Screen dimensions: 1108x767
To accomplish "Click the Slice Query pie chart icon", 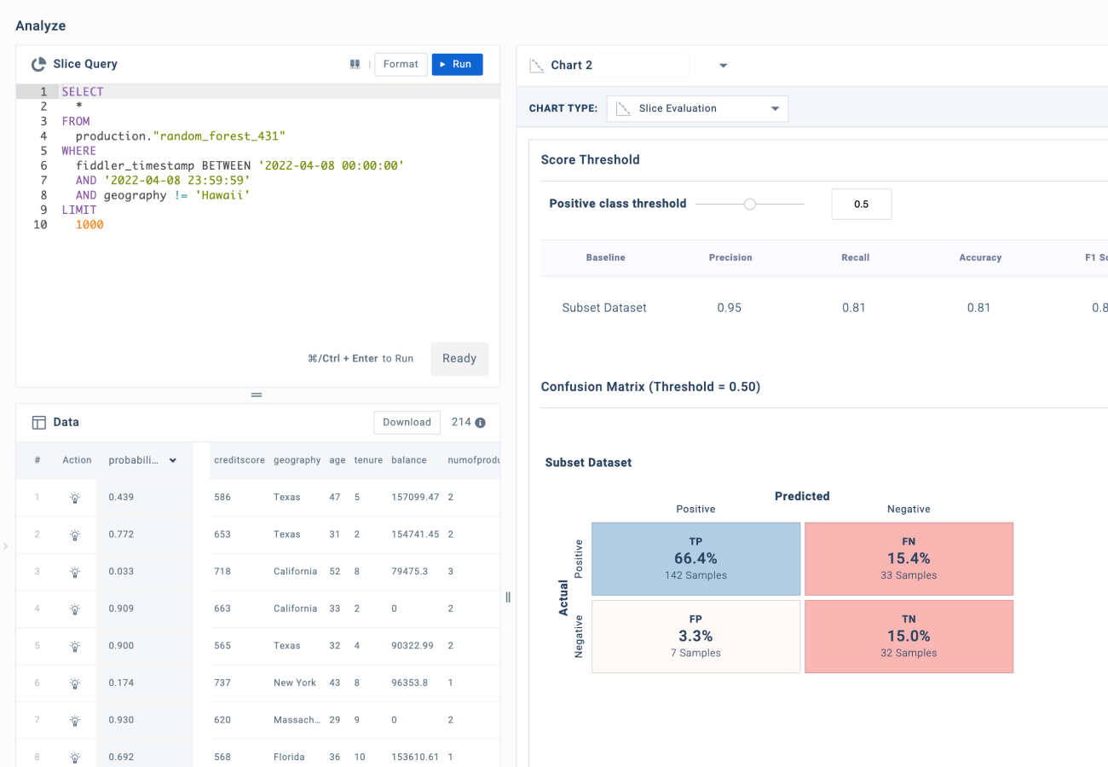I will point(37,64).
